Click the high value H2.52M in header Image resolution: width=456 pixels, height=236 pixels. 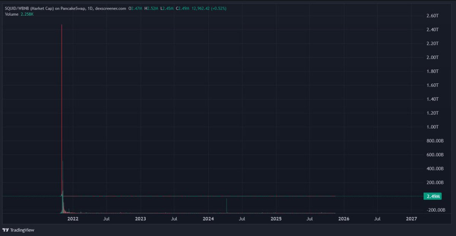click(x=151, y=8)
